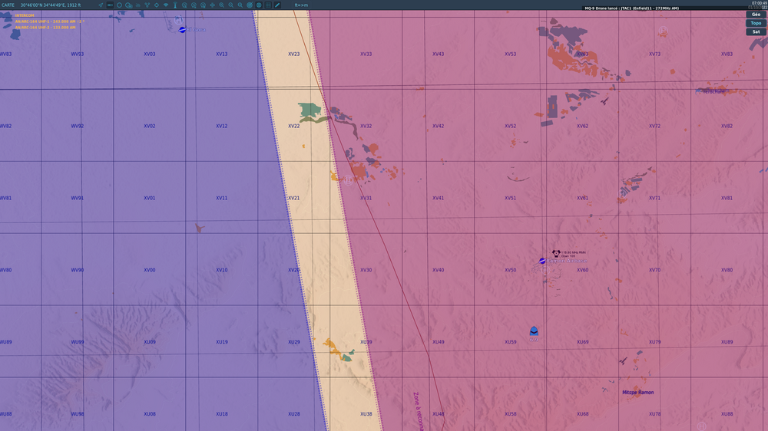Click the tower antenna icon in toolbar

(x=175, y=5)
